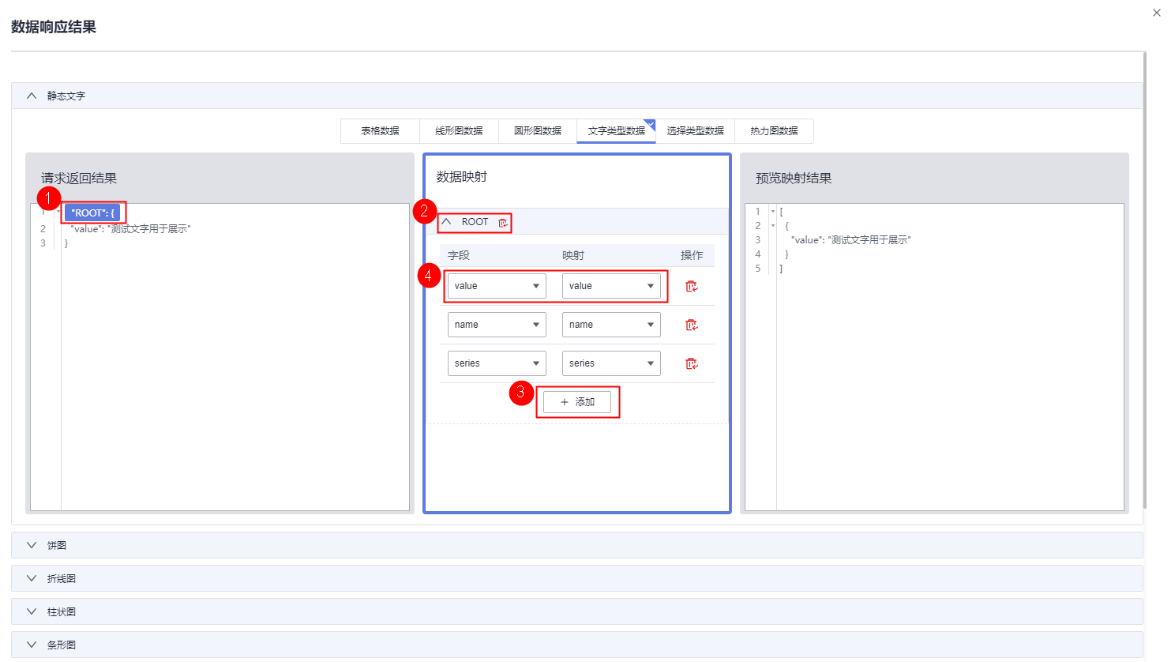The width and height of the screenshot is (1175, 662).
Task: Collapse the 静态文字 panel
Action: [32, 96]
